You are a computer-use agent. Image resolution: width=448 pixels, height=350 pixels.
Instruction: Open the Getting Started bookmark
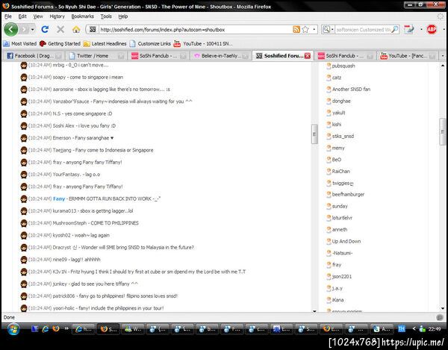(60, 44)
